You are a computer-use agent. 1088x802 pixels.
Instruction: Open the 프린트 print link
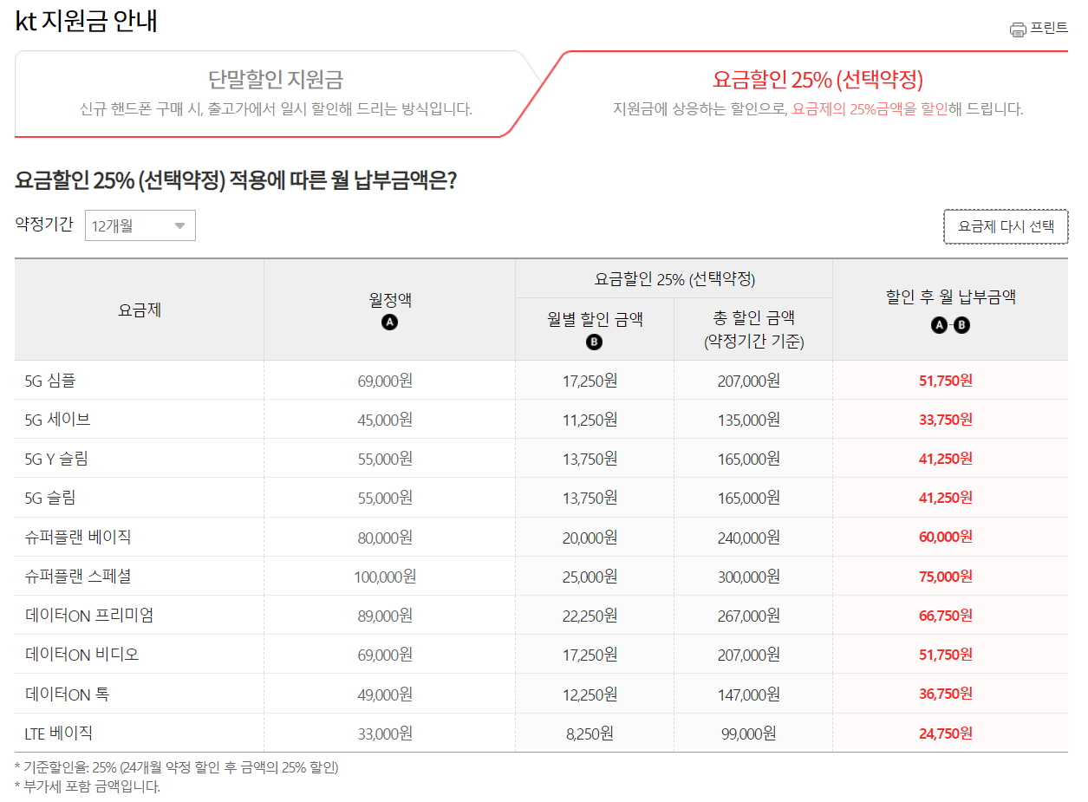point(1039,29)
